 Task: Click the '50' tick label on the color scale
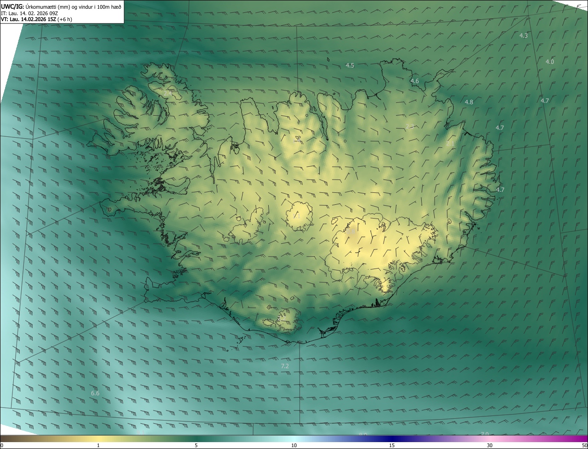[584, 445]
